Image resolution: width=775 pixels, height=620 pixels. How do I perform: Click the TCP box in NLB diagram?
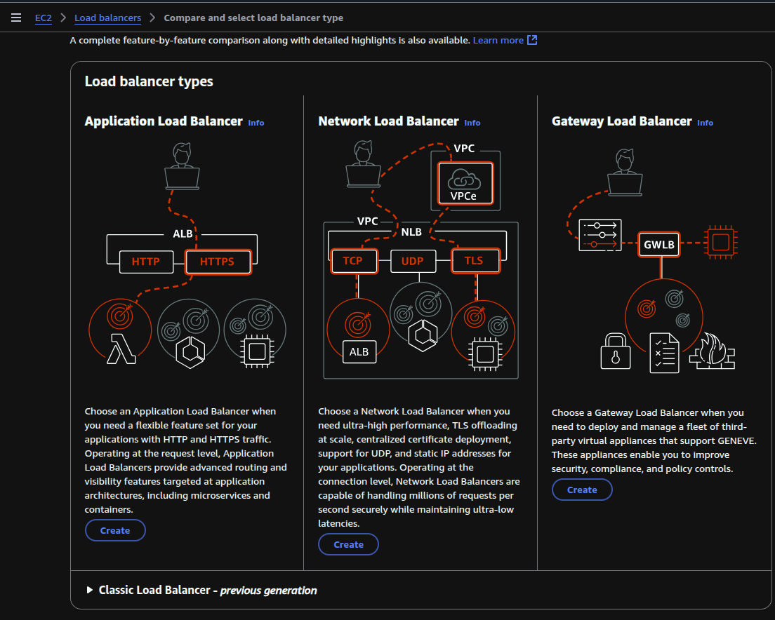click(x=353, y=261)
